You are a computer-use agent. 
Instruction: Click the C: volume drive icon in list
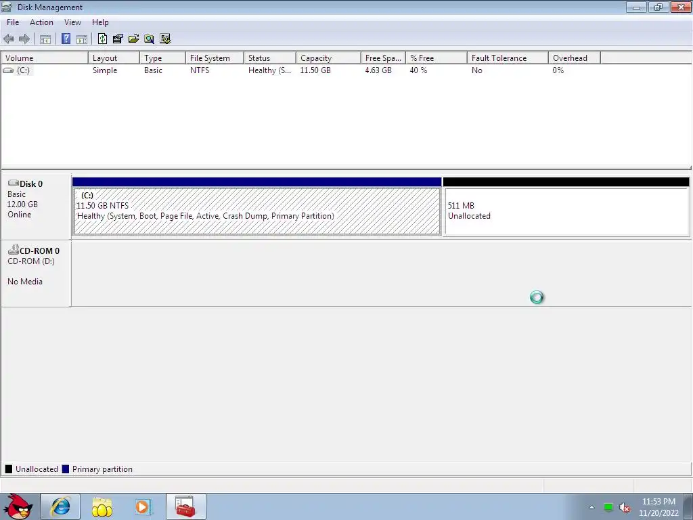pyautogui.click(x=8, y=70)
